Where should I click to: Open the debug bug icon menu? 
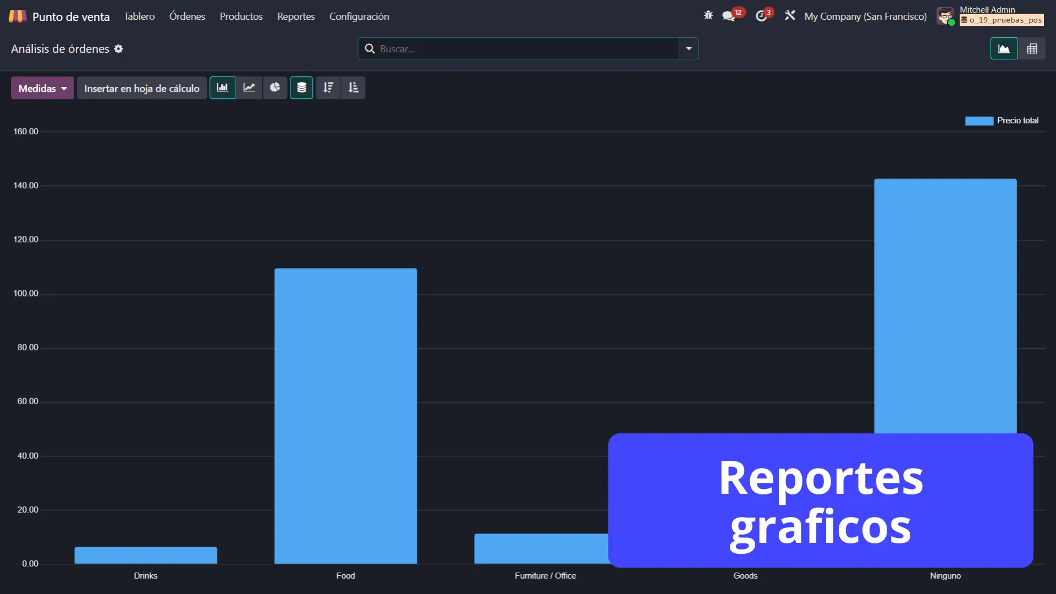tap(708, 16)
